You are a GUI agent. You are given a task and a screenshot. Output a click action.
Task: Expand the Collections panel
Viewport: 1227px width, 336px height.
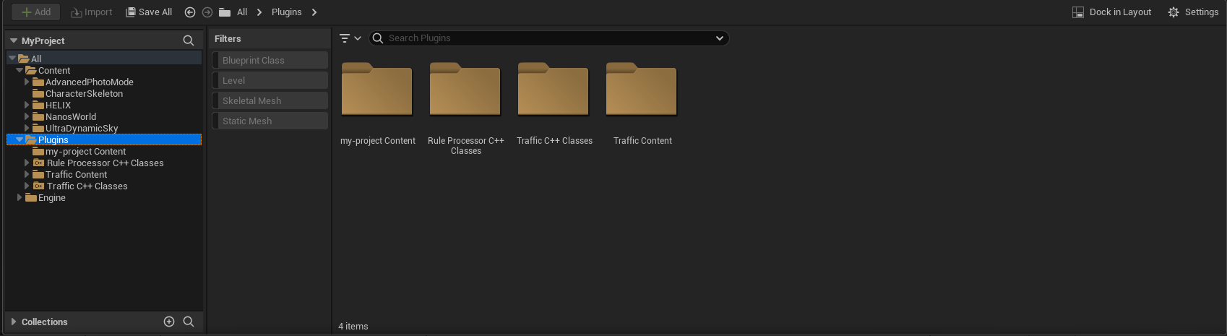click(14, 322)
